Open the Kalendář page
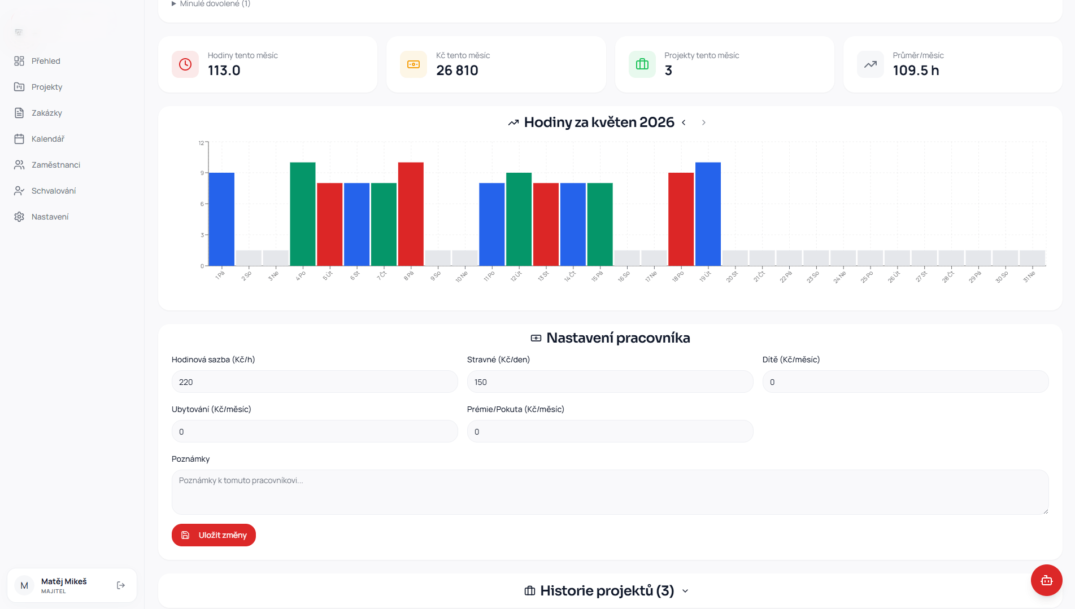This screenshot has height=609, width=1075. pos(48,139)
